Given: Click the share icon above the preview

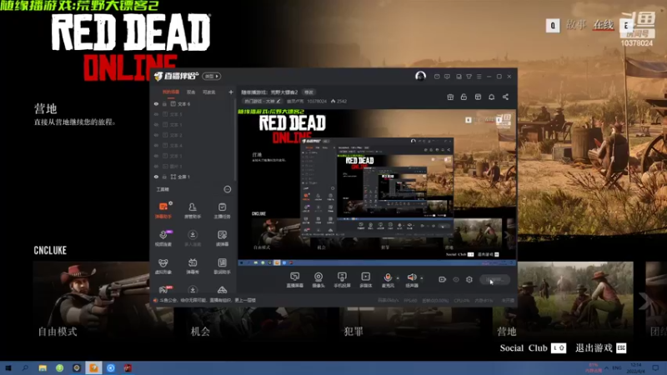Looking at the screenshot, I should pos(505,97).
